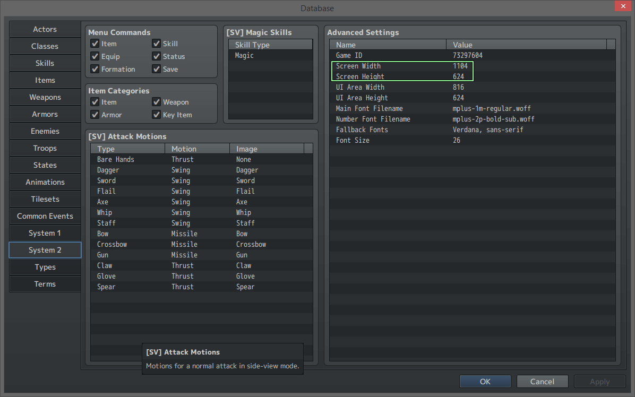The height and width of the screenshot is (397, 635).
Task: Click the Cancel button
Action: tap(542, 382)
